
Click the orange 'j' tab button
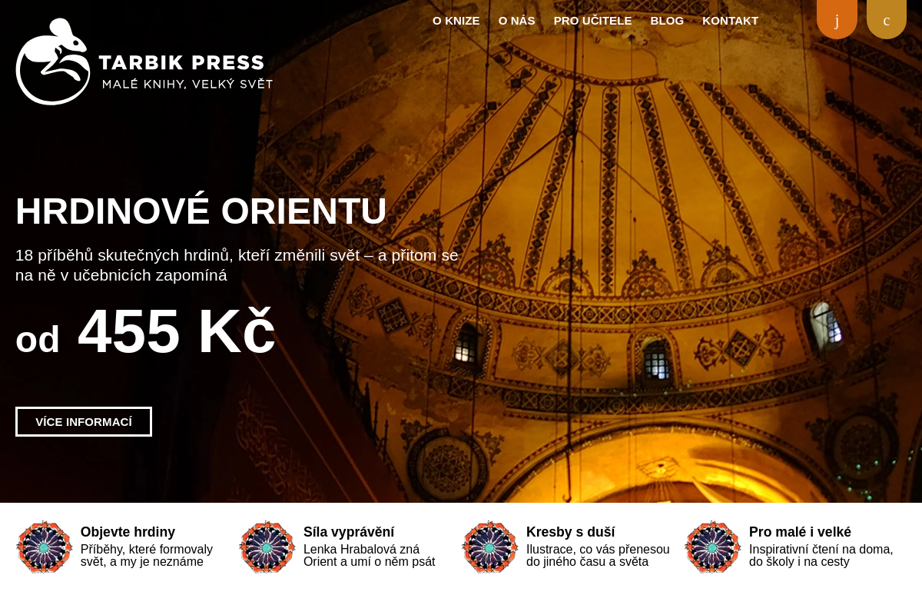pos(837,19)
